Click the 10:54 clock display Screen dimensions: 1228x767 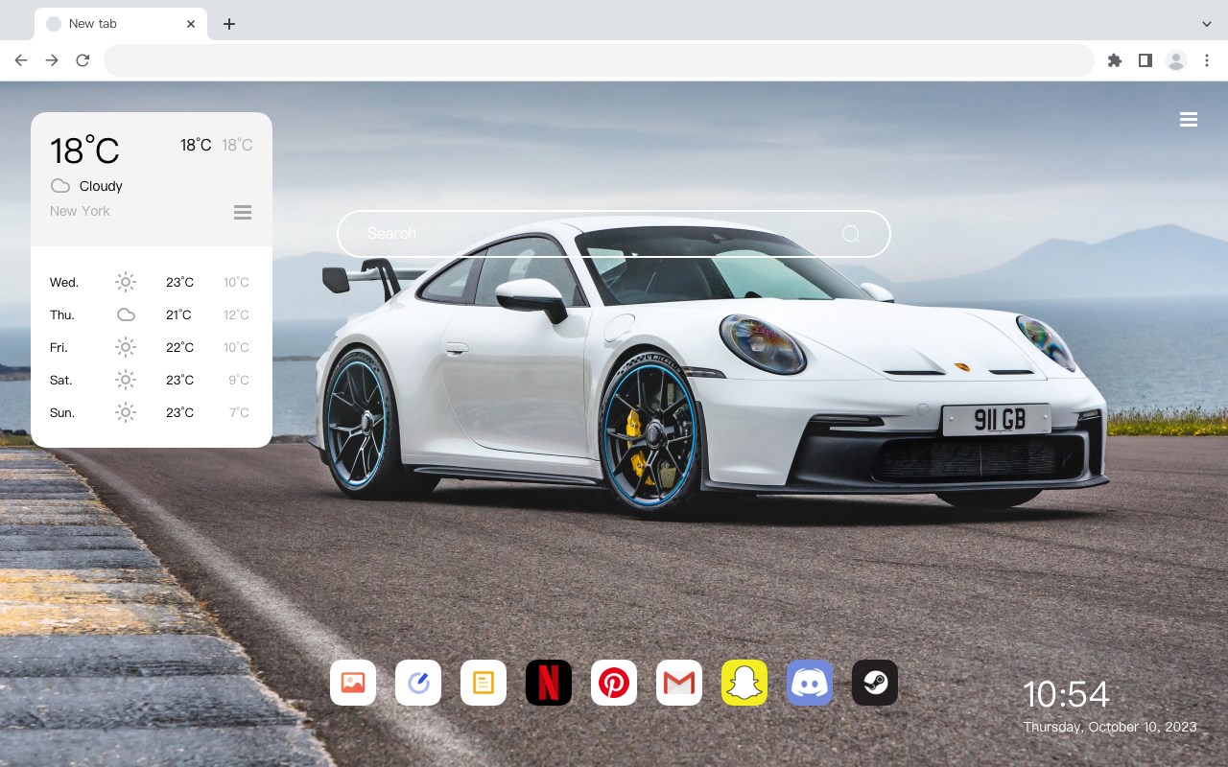tap(1066, 694)
